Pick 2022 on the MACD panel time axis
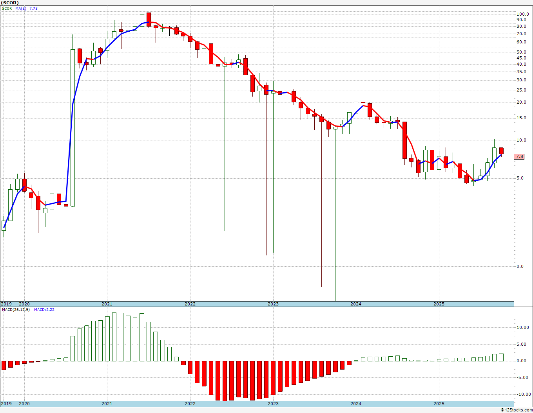 (190, 404)
